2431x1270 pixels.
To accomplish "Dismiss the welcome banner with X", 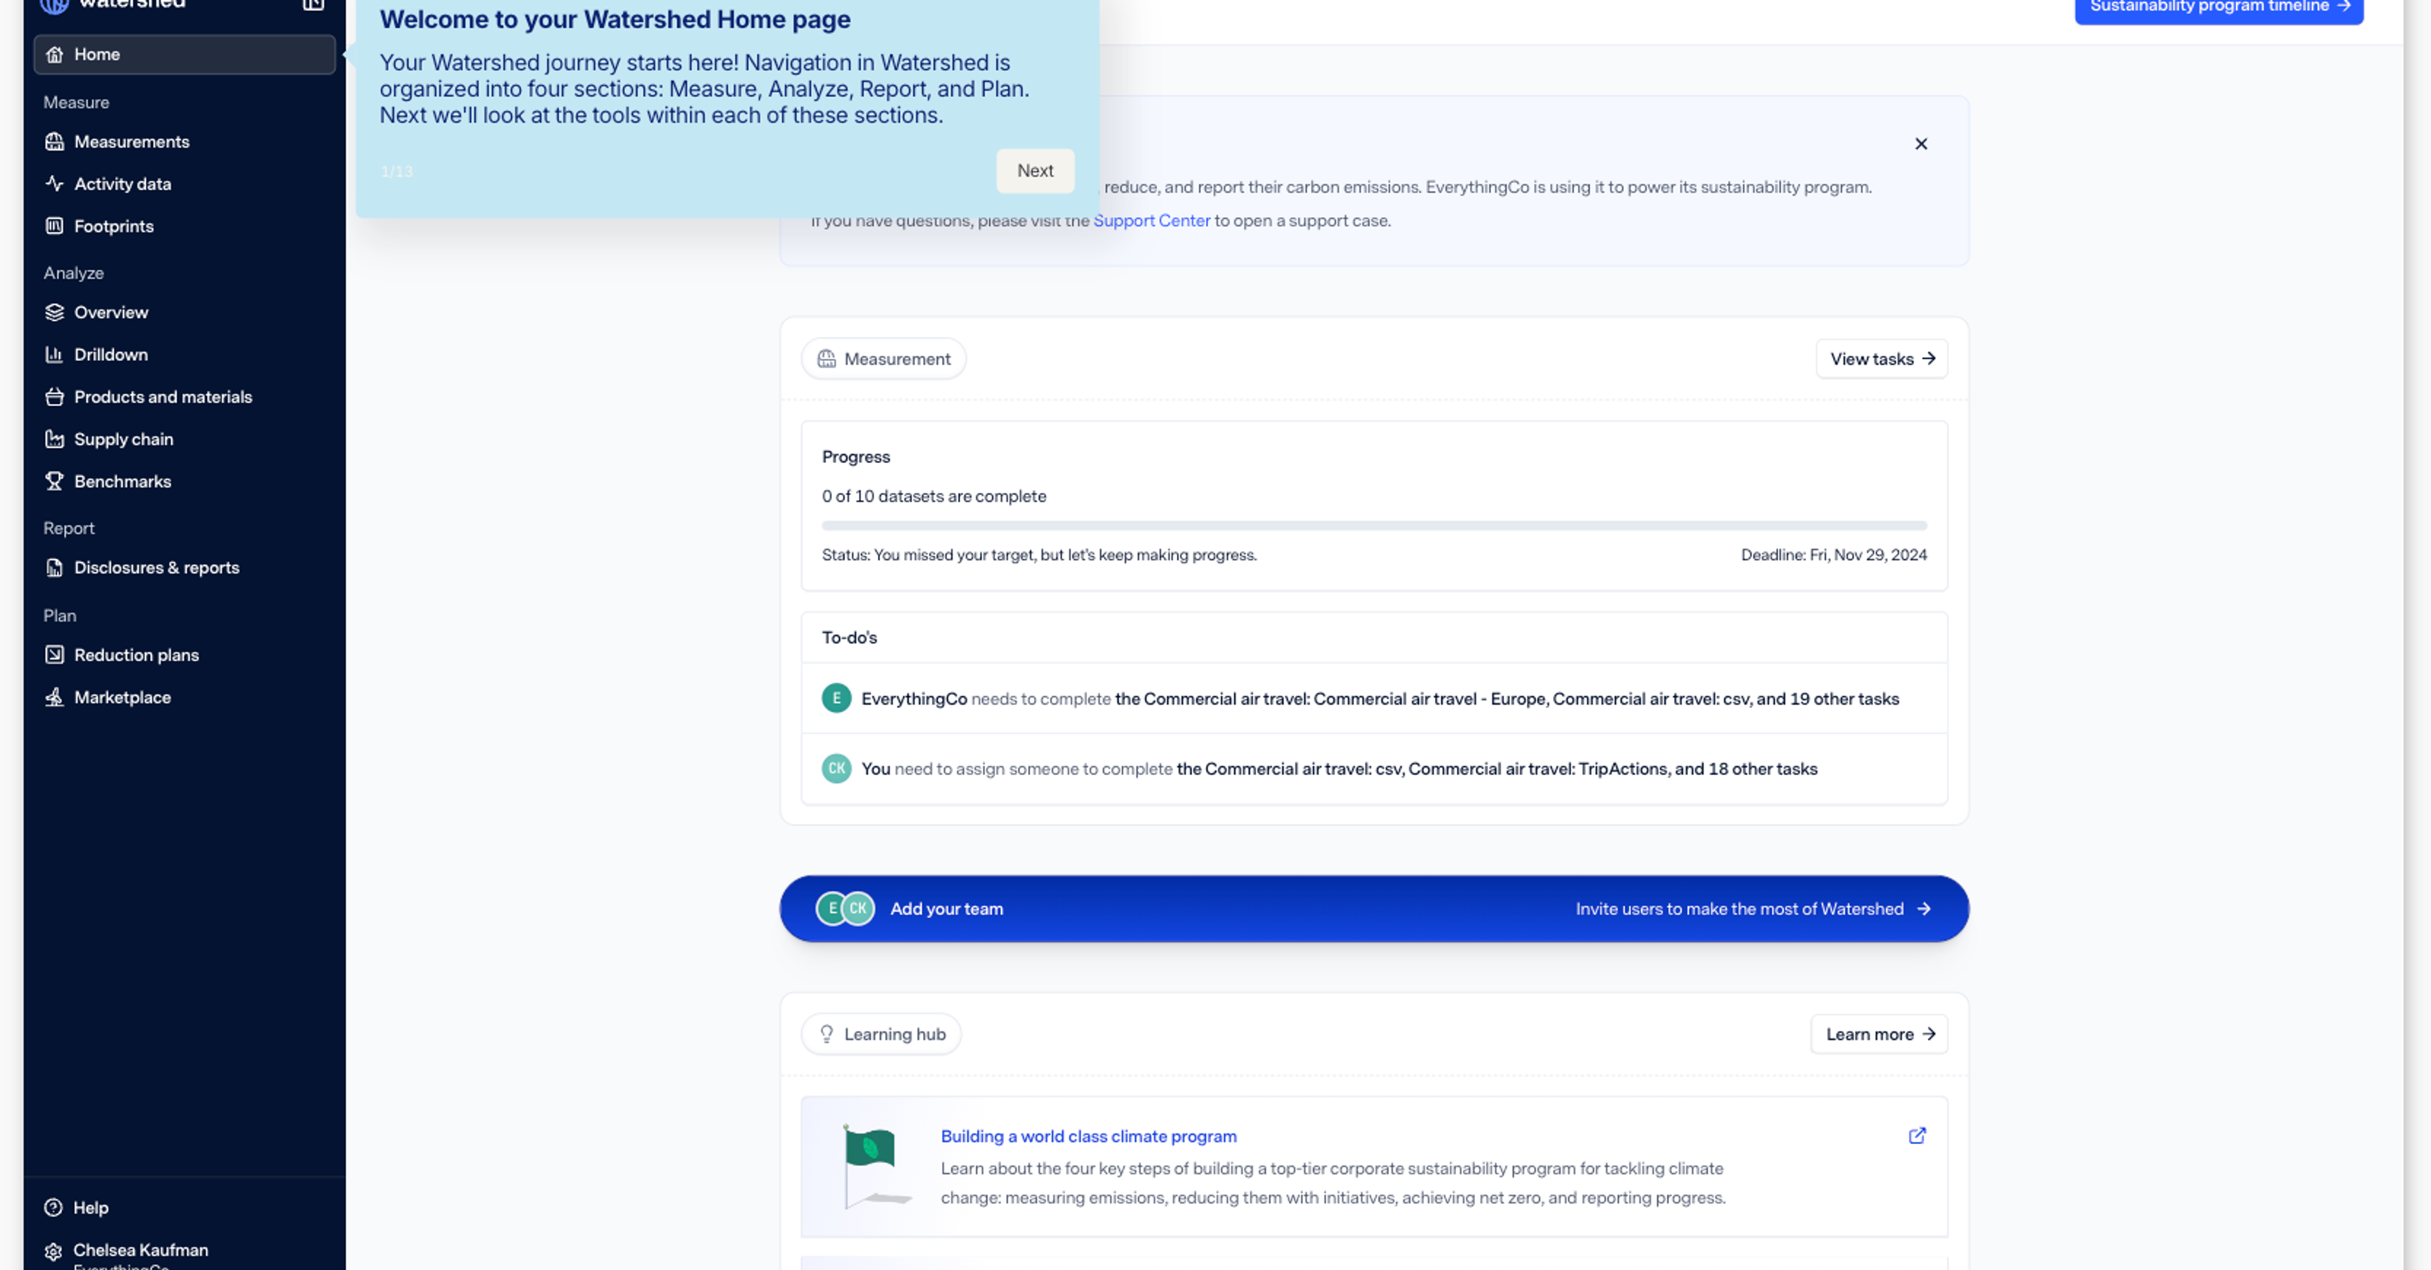I will point(1921,144).
